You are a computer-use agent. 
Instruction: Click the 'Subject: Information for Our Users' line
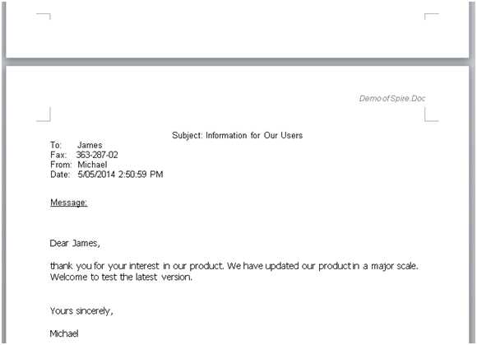[x=238, y=135]
